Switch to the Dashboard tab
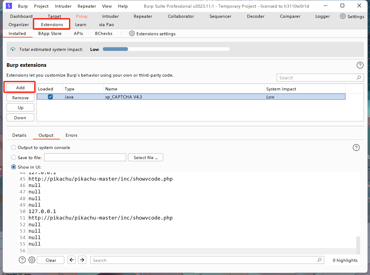The image size is (370, 275). (x=21, y=16)
